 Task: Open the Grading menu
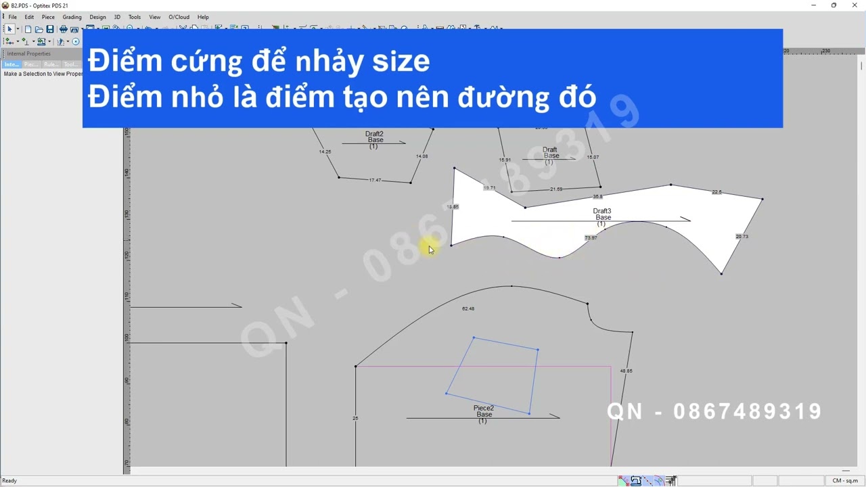[x=72, y=17]
